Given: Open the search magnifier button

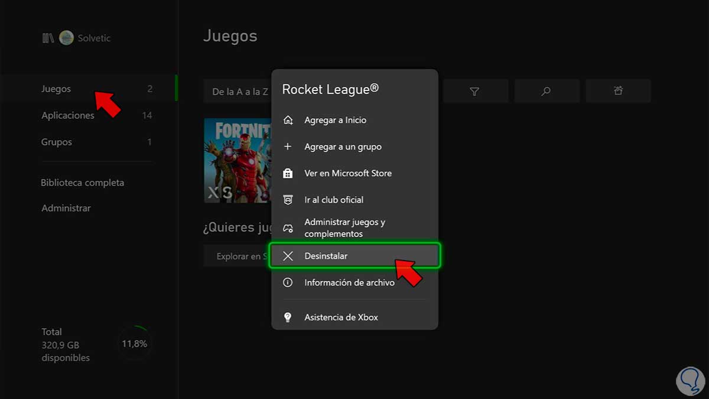Looking at the screenshot, I should [546, 91].
